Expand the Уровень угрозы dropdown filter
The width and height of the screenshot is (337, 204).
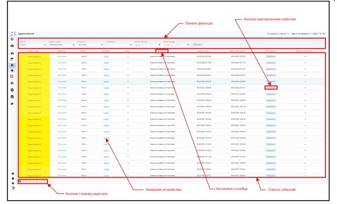(61, 45)
